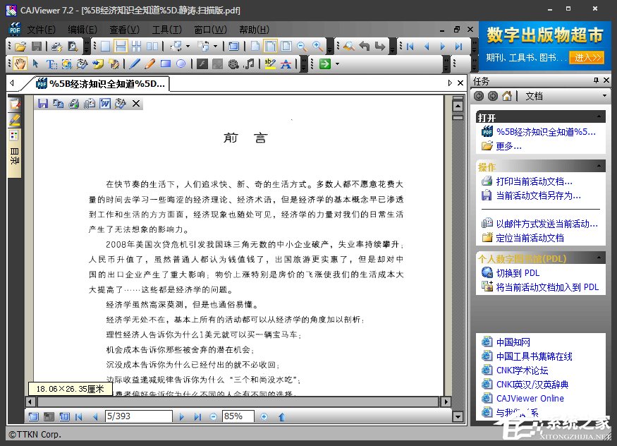Send the document to Word
Viewport: 617px width, 446px height.
[104, 103]
